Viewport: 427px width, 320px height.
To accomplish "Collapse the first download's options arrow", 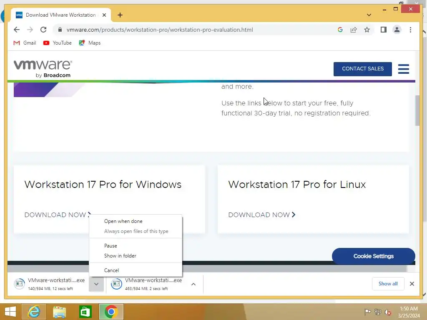I will point(96,284).
